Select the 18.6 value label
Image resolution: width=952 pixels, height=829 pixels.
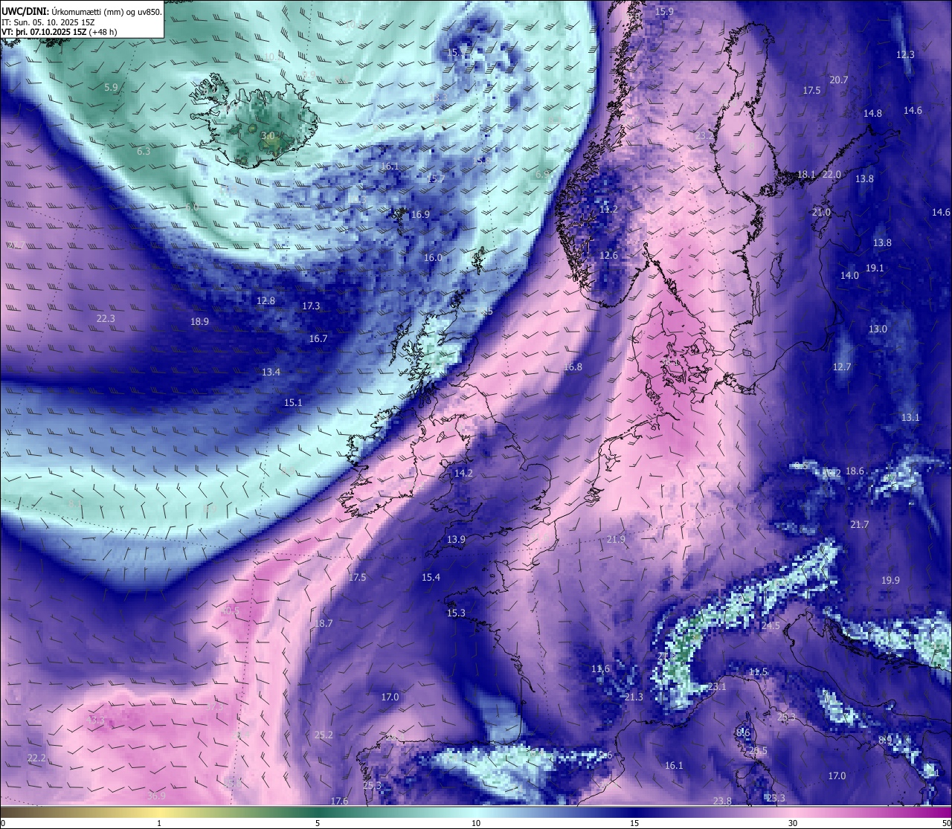coord(855,471)
